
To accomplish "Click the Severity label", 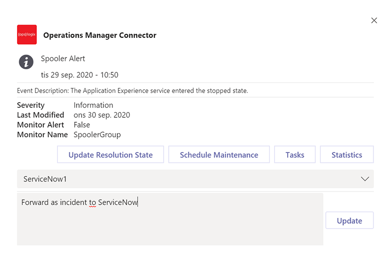I will tap(31, 105).
